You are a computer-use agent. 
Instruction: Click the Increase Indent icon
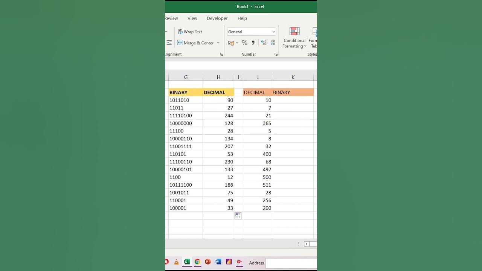169,43
